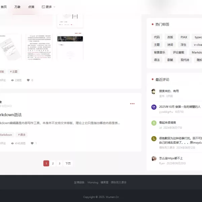
Task: Select the 诗词 tag
Action: tap(170, 45)
